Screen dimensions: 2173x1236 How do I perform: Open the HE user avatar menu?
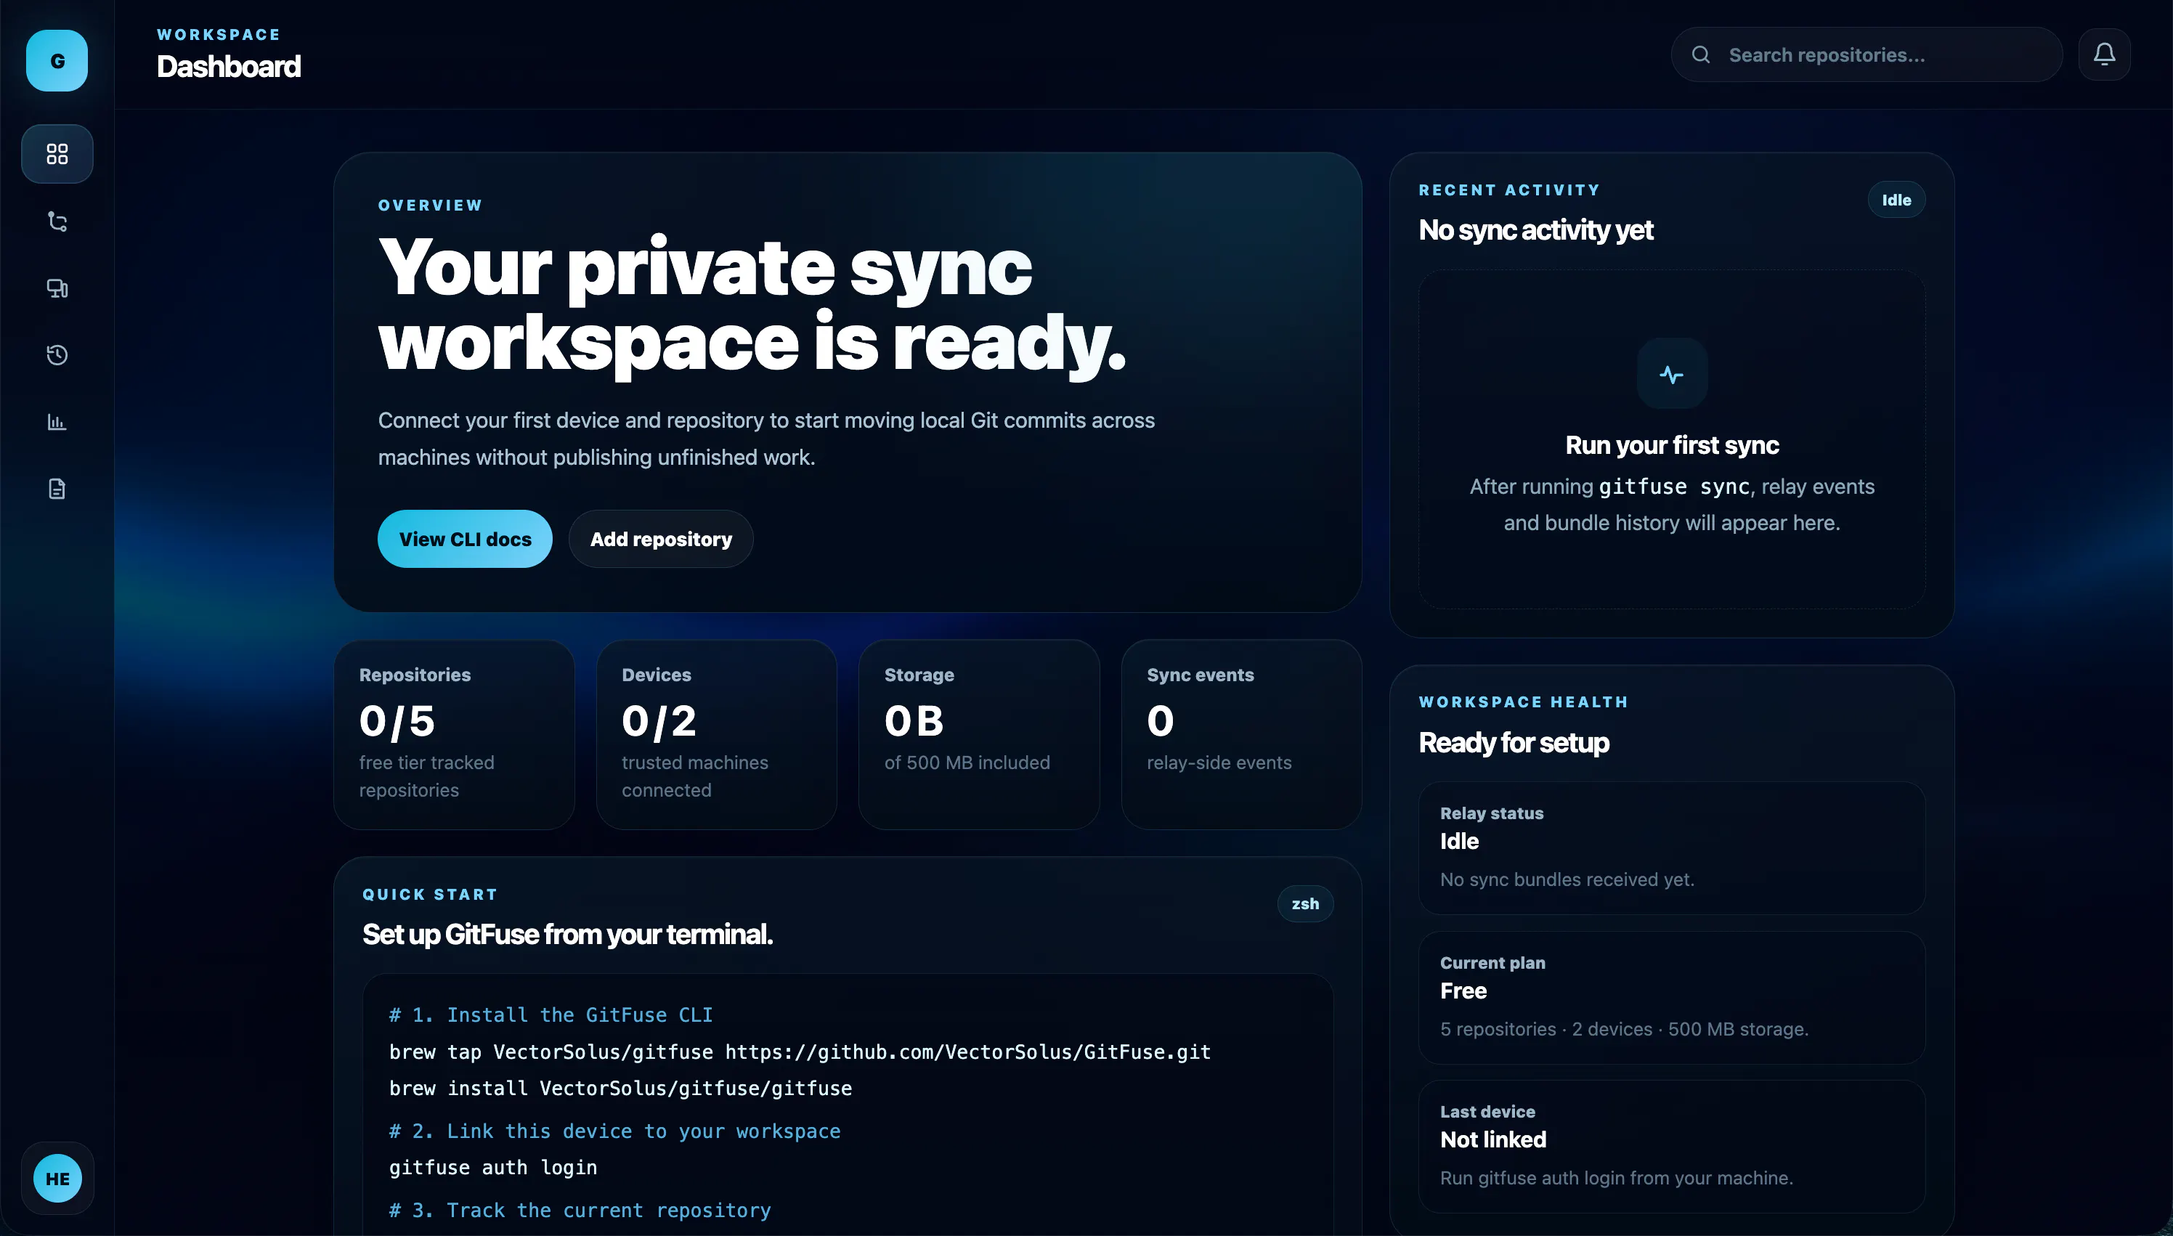(x=57, y=1179)
